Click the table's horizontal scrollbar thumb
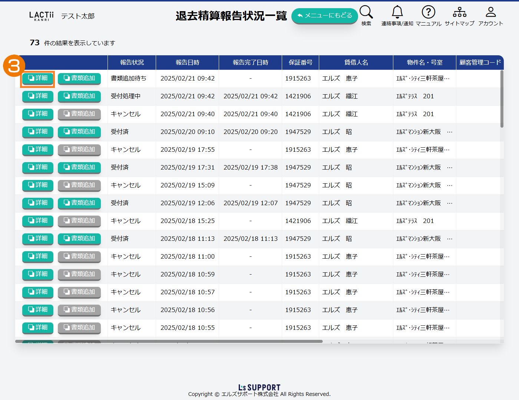519x400 pixels. point(169,341)
